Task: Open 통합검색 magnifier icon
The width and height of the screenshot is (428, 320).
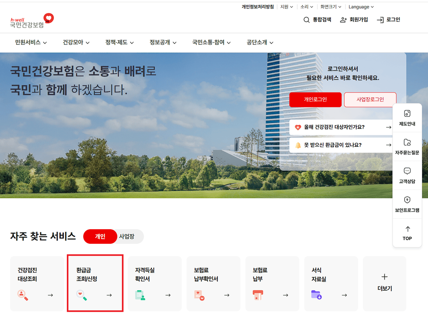Action: tap(306, 20)
